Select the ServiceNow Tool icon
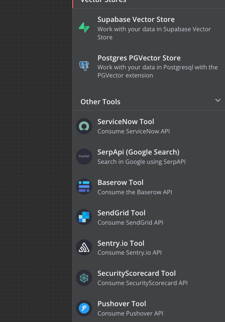The image size is (225, 322). point(84,126)
